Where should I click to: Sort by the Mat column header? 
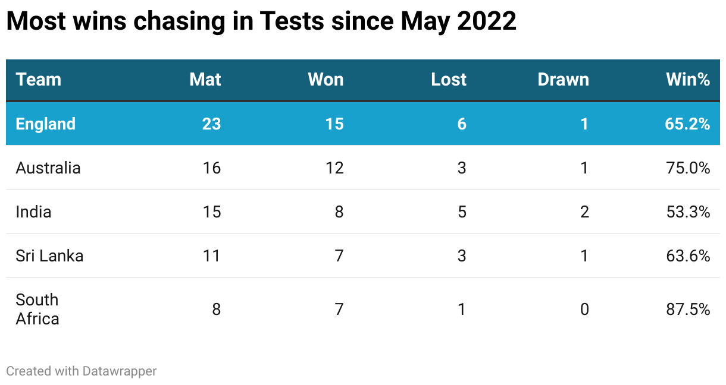[205, 80]
